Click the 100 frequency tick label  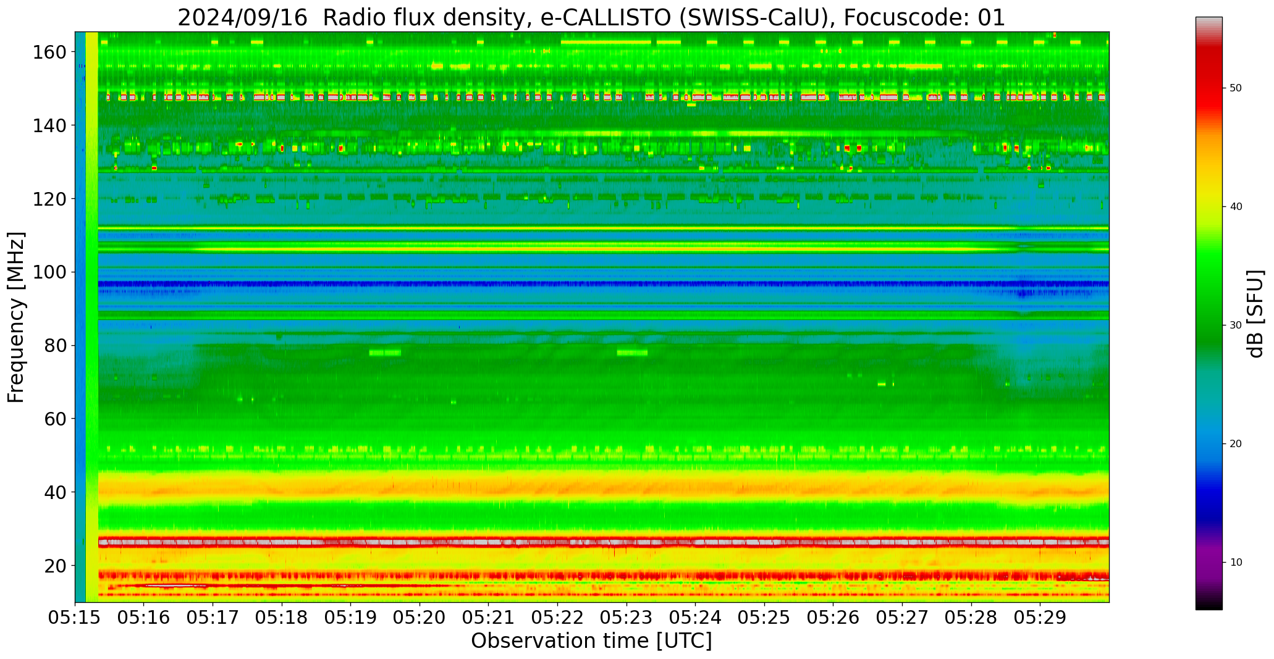point(49,272)
